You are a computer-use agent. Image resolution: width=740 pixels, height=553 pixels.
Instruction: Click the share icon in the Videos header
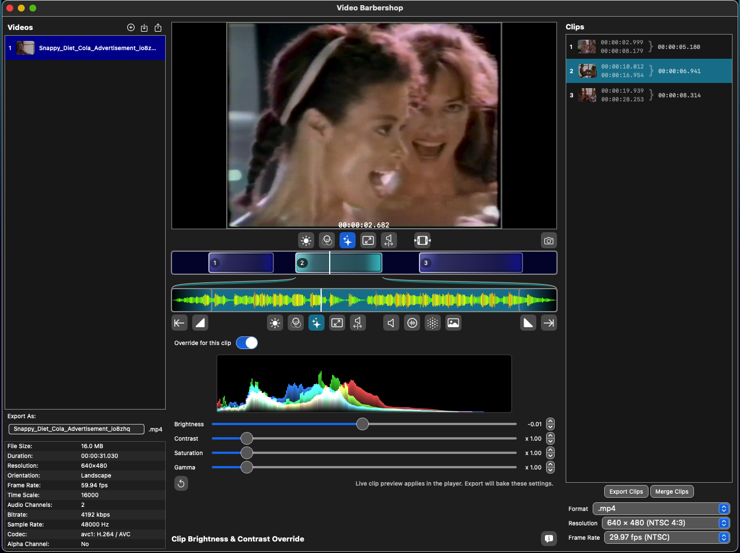click(x=158, y=28)
